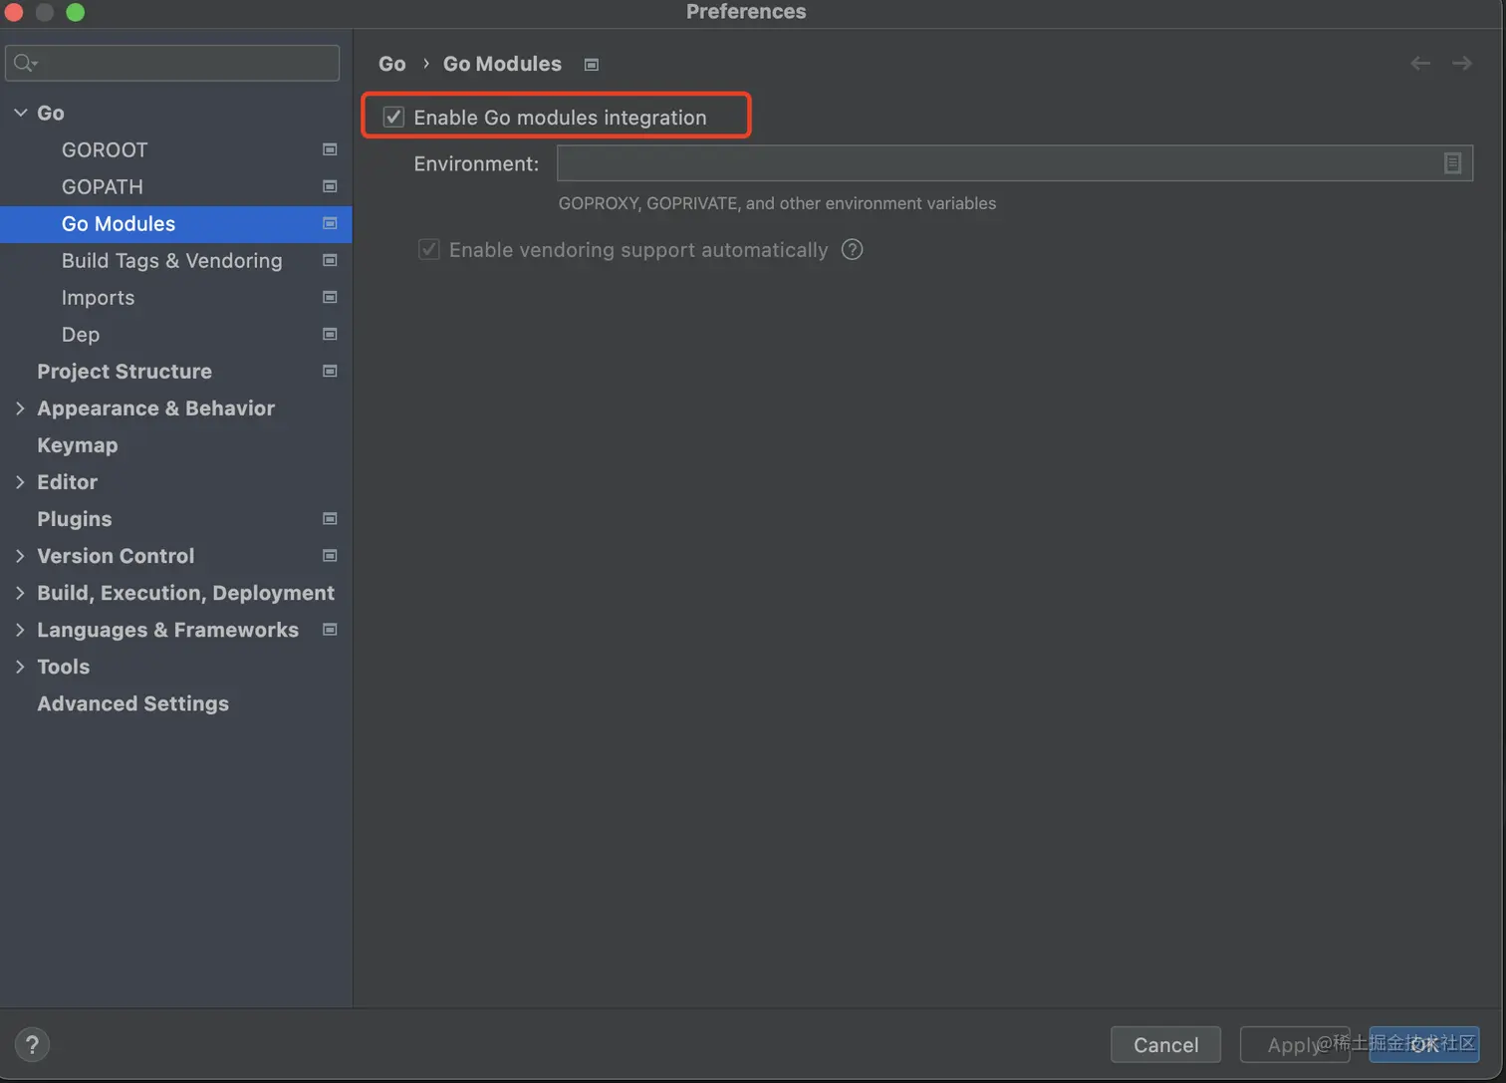Click the project icon beside Version Control
Screen dimensions: 1506x1083
[330, 555]
